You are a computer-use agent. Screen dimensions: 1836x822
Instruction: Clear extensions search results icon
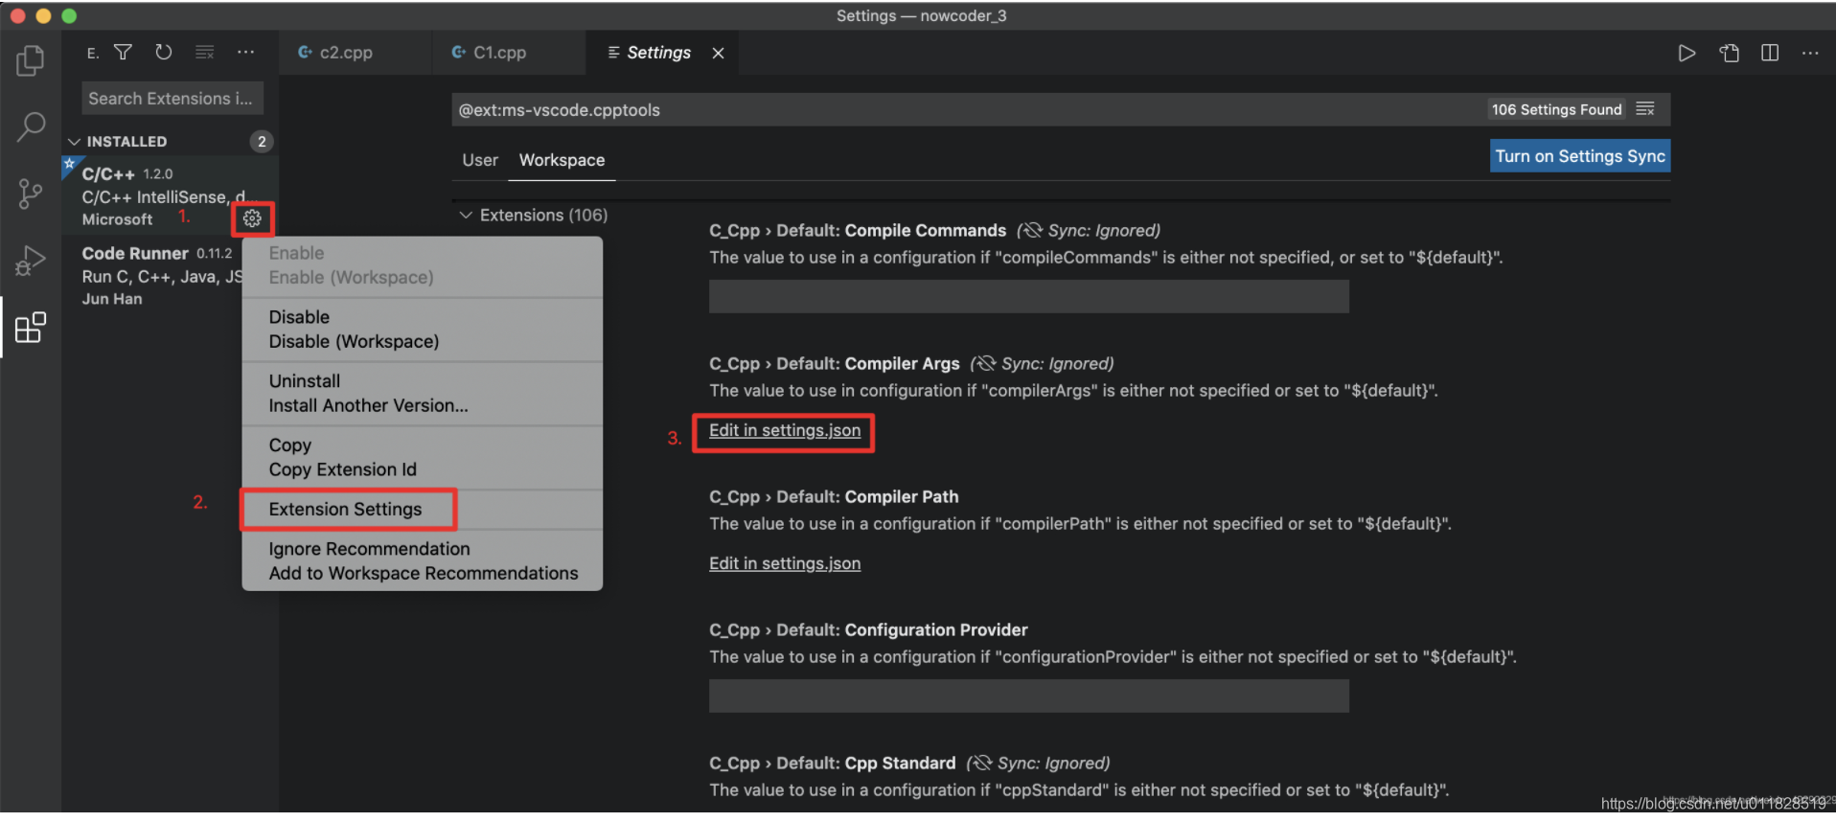(x=205, y=53)
